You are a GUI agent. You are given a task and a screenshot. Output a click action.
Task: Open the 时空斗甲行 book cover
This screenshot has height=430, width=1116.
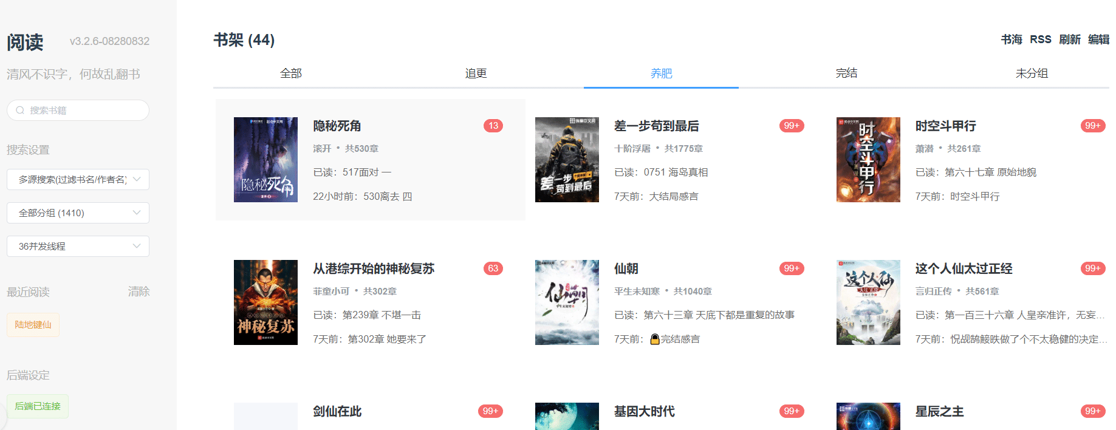(868, 160)
